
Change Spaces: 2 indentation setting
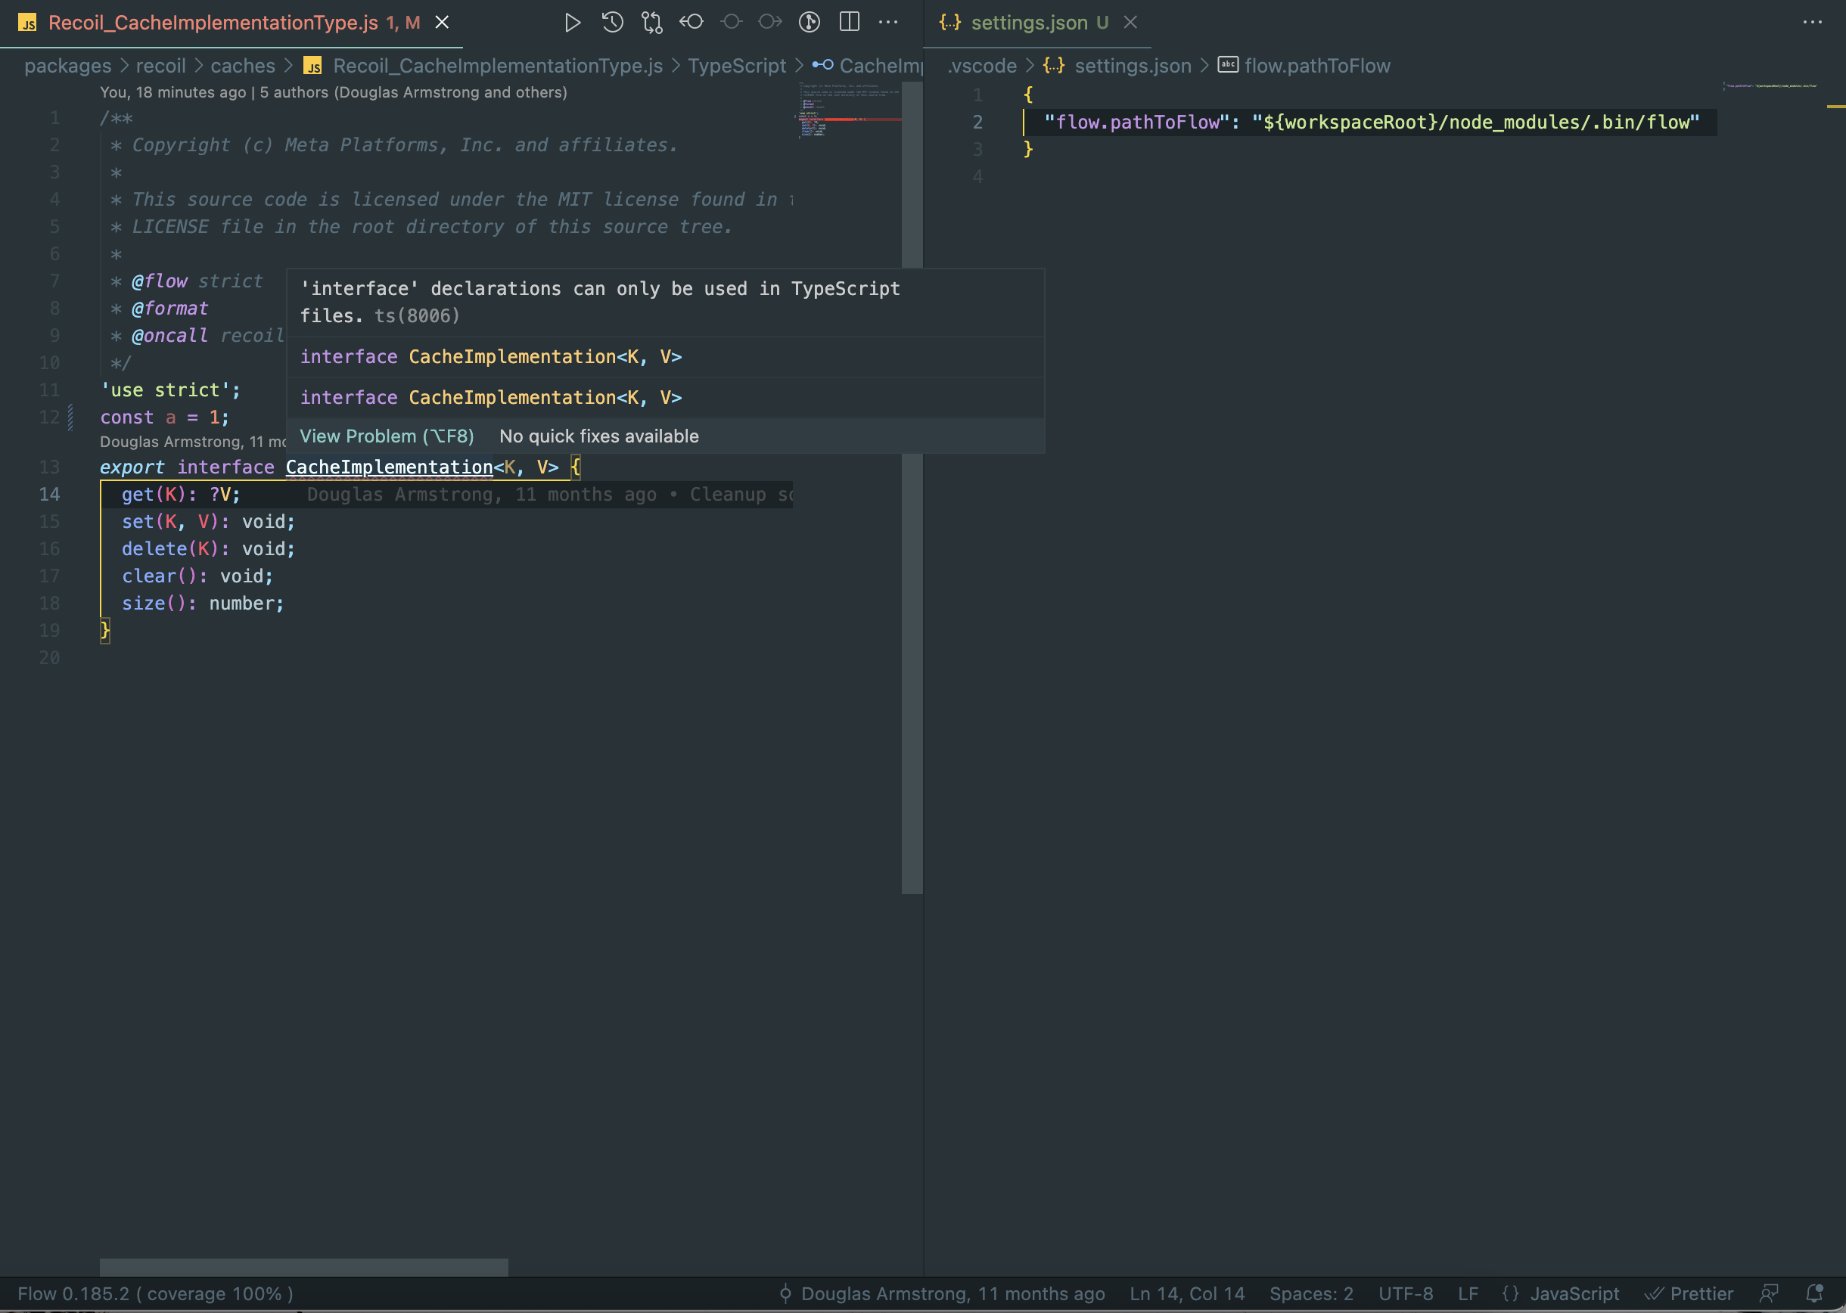(1310, 1293)
